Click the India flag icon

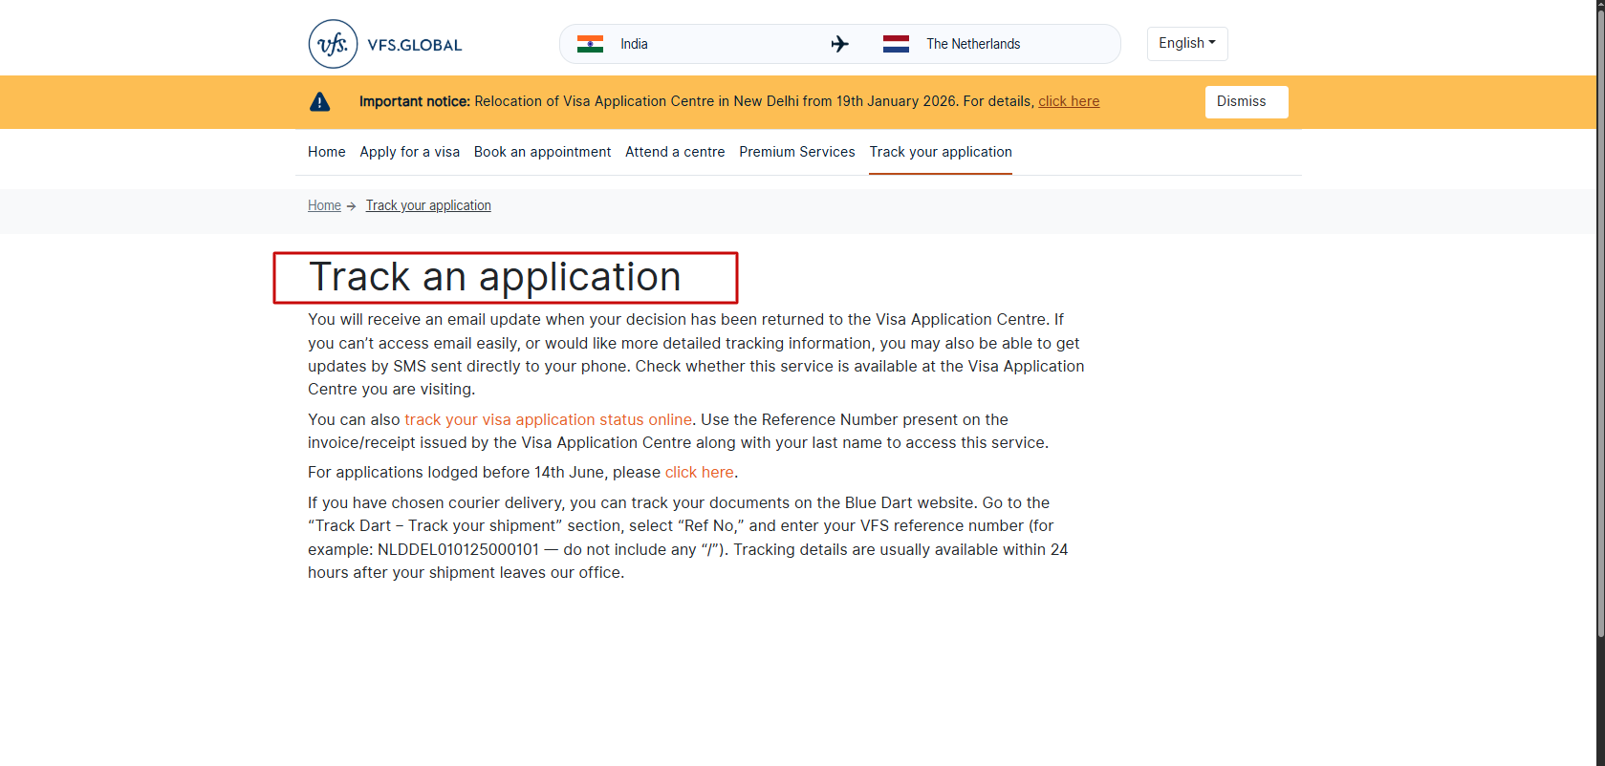(x=590, y=44)
